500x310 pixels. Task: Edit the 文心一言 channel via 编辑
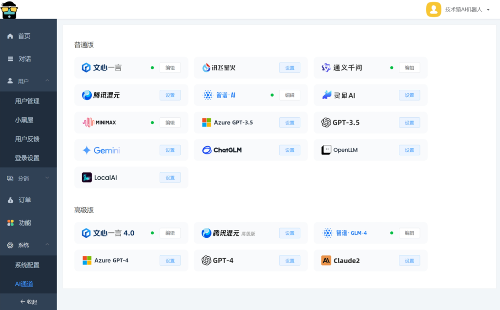170,67
